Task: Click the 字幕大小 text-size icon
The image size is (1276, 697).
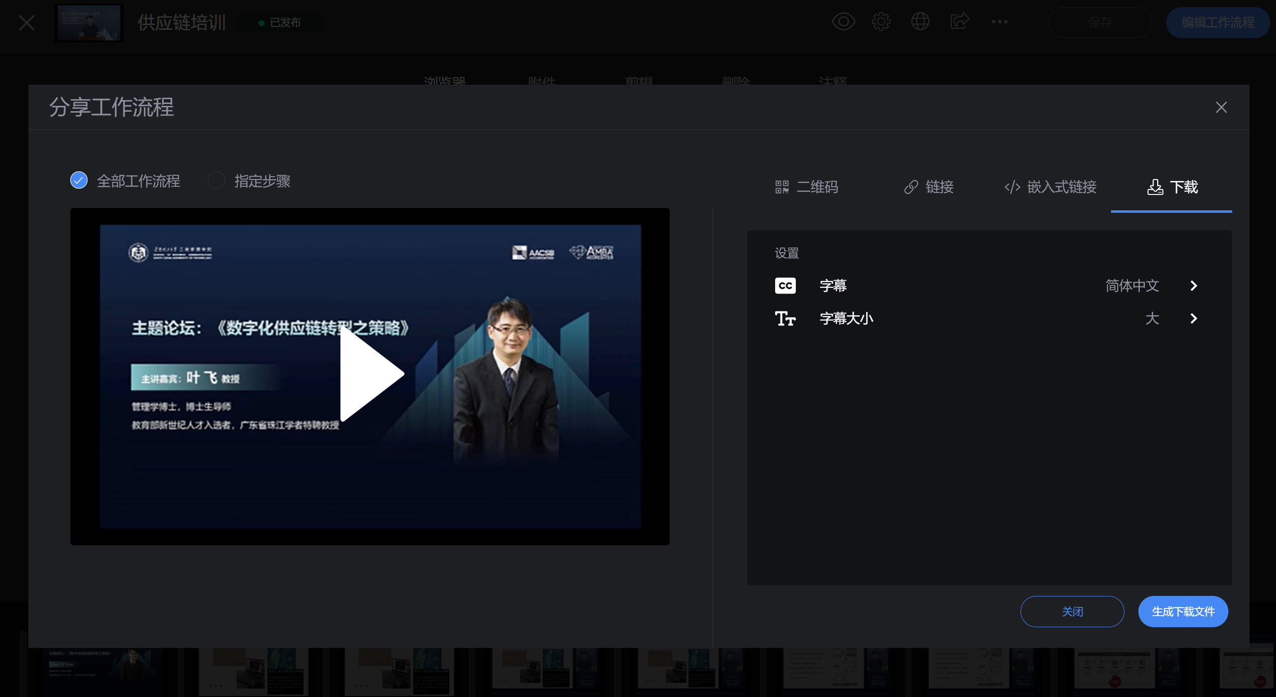Action: click(x=785, y=319)
